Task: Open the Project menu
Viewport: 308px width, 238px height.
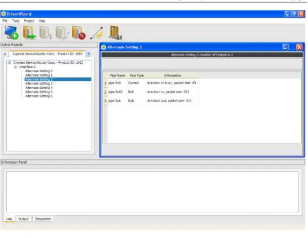Action: coord(29,21)
